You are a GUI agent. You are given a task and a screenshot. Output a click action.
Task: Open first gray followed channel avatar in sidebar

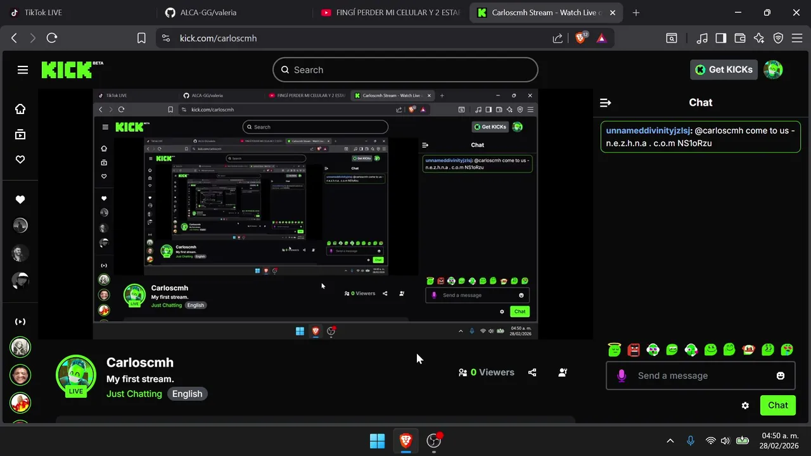[20, 225]
